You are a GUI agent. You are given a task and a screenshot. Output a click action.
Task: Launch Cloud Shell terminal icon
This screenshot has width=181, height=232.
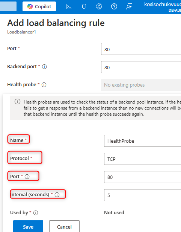tap(69, 6)
